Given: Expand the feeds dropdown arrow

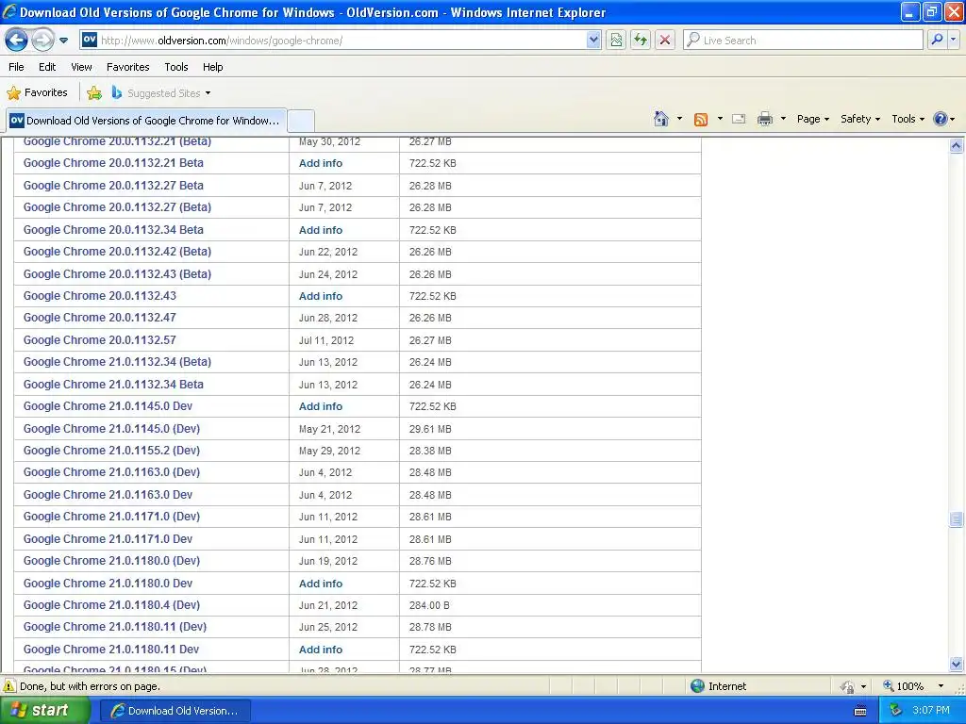Looking at the screenshot, I should 720,119.
